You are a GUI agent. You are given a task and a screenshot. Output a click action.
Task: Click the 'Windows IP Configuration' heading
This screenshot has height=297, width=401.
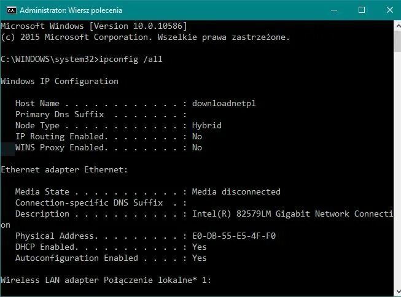60,81
